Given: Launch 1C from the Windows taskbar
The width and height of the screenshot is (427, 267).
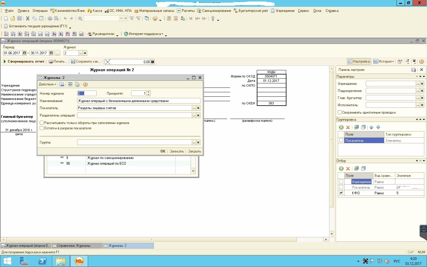Looking at the screenshot, I should 79,261.
